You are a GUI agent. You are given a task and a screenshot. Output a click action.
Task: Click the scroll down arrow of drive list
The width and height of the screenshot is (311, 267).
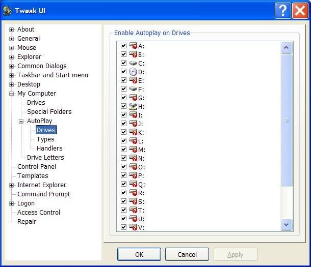(287, 225)
